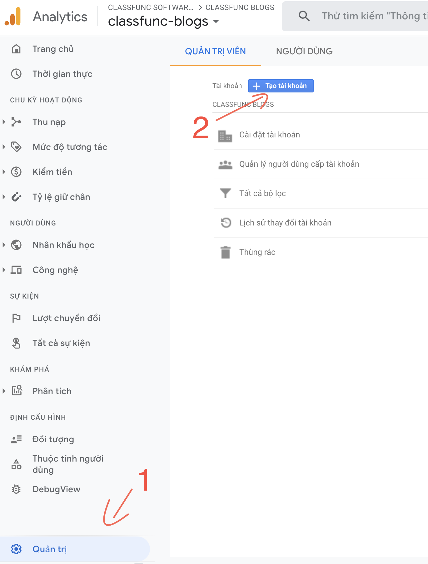The width and height of the screenshot is (428, 564).
Task: Expand the Phân tích section arrow
Action: (4, 391)
